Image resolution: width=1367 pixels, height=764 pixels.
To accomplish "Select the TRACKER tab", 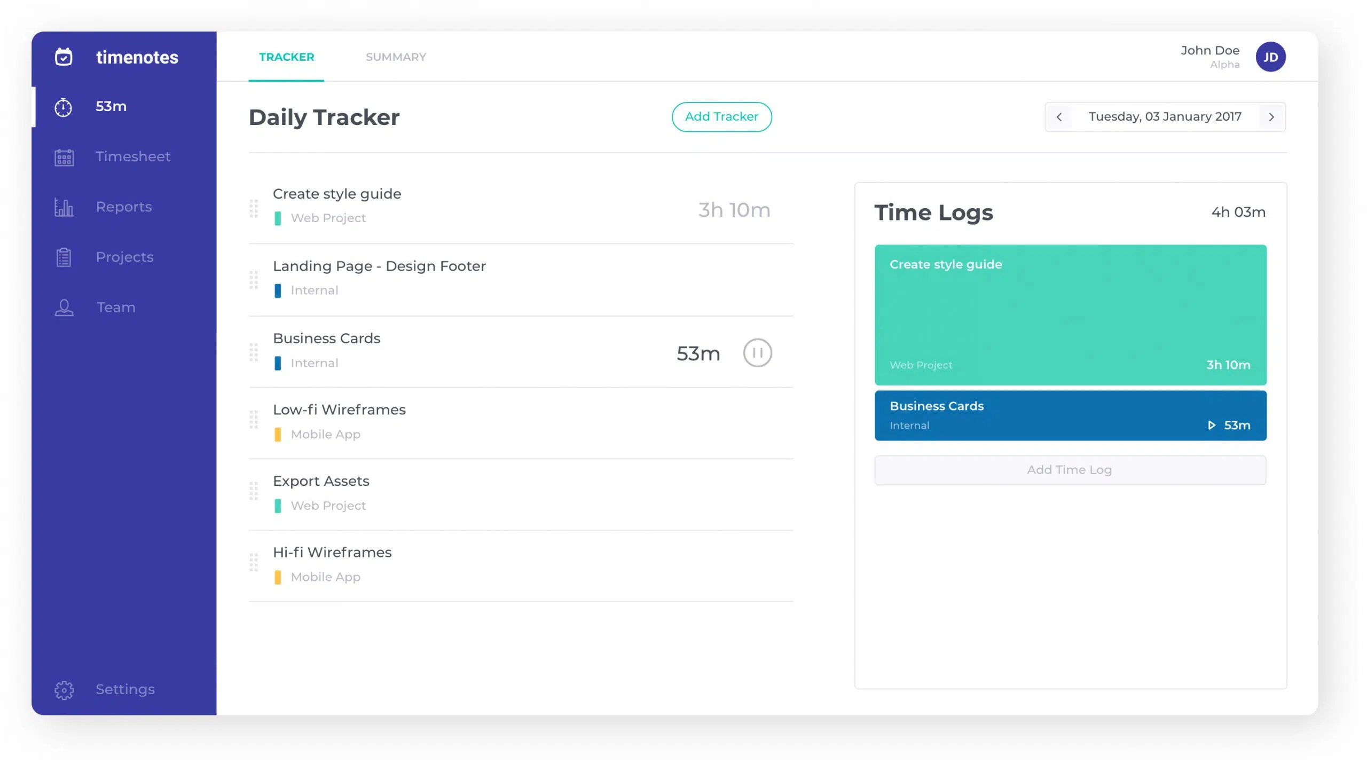I will 286,57.
